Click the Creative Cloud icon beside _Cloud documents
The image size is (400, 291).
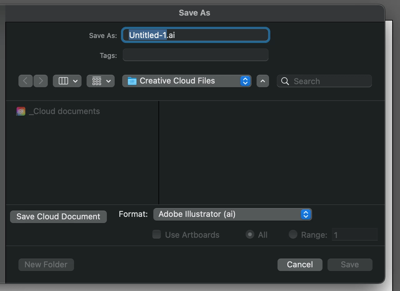[21, 111]
